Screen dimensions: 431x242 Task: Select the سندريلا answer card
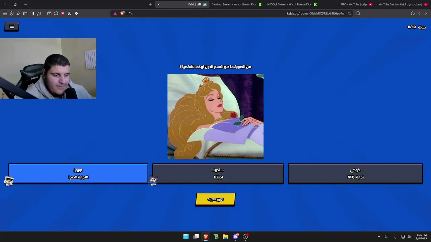point(218,174)
